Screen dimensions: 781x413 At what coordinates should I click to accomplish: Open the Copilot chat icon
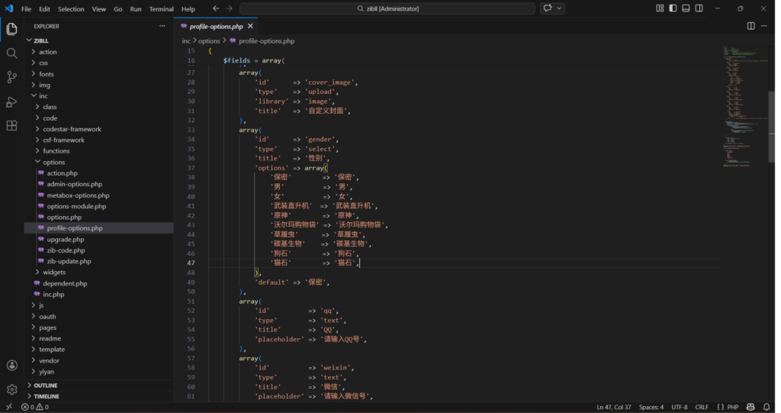pyautogui.click(x=548, y=8)
